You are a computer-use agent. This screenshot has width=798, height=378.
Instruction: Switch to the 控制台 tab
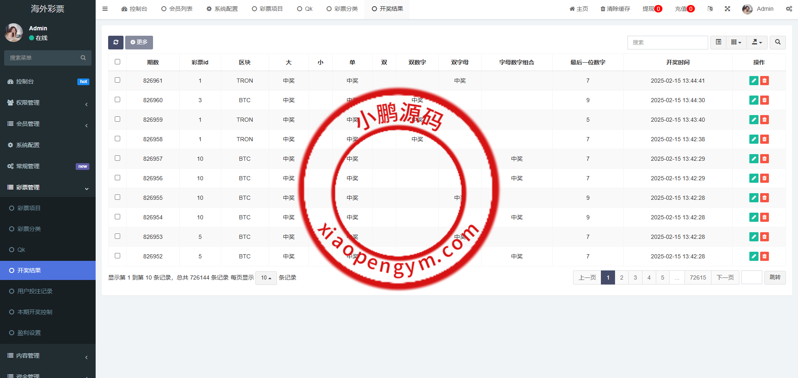[x=134, y=9]
